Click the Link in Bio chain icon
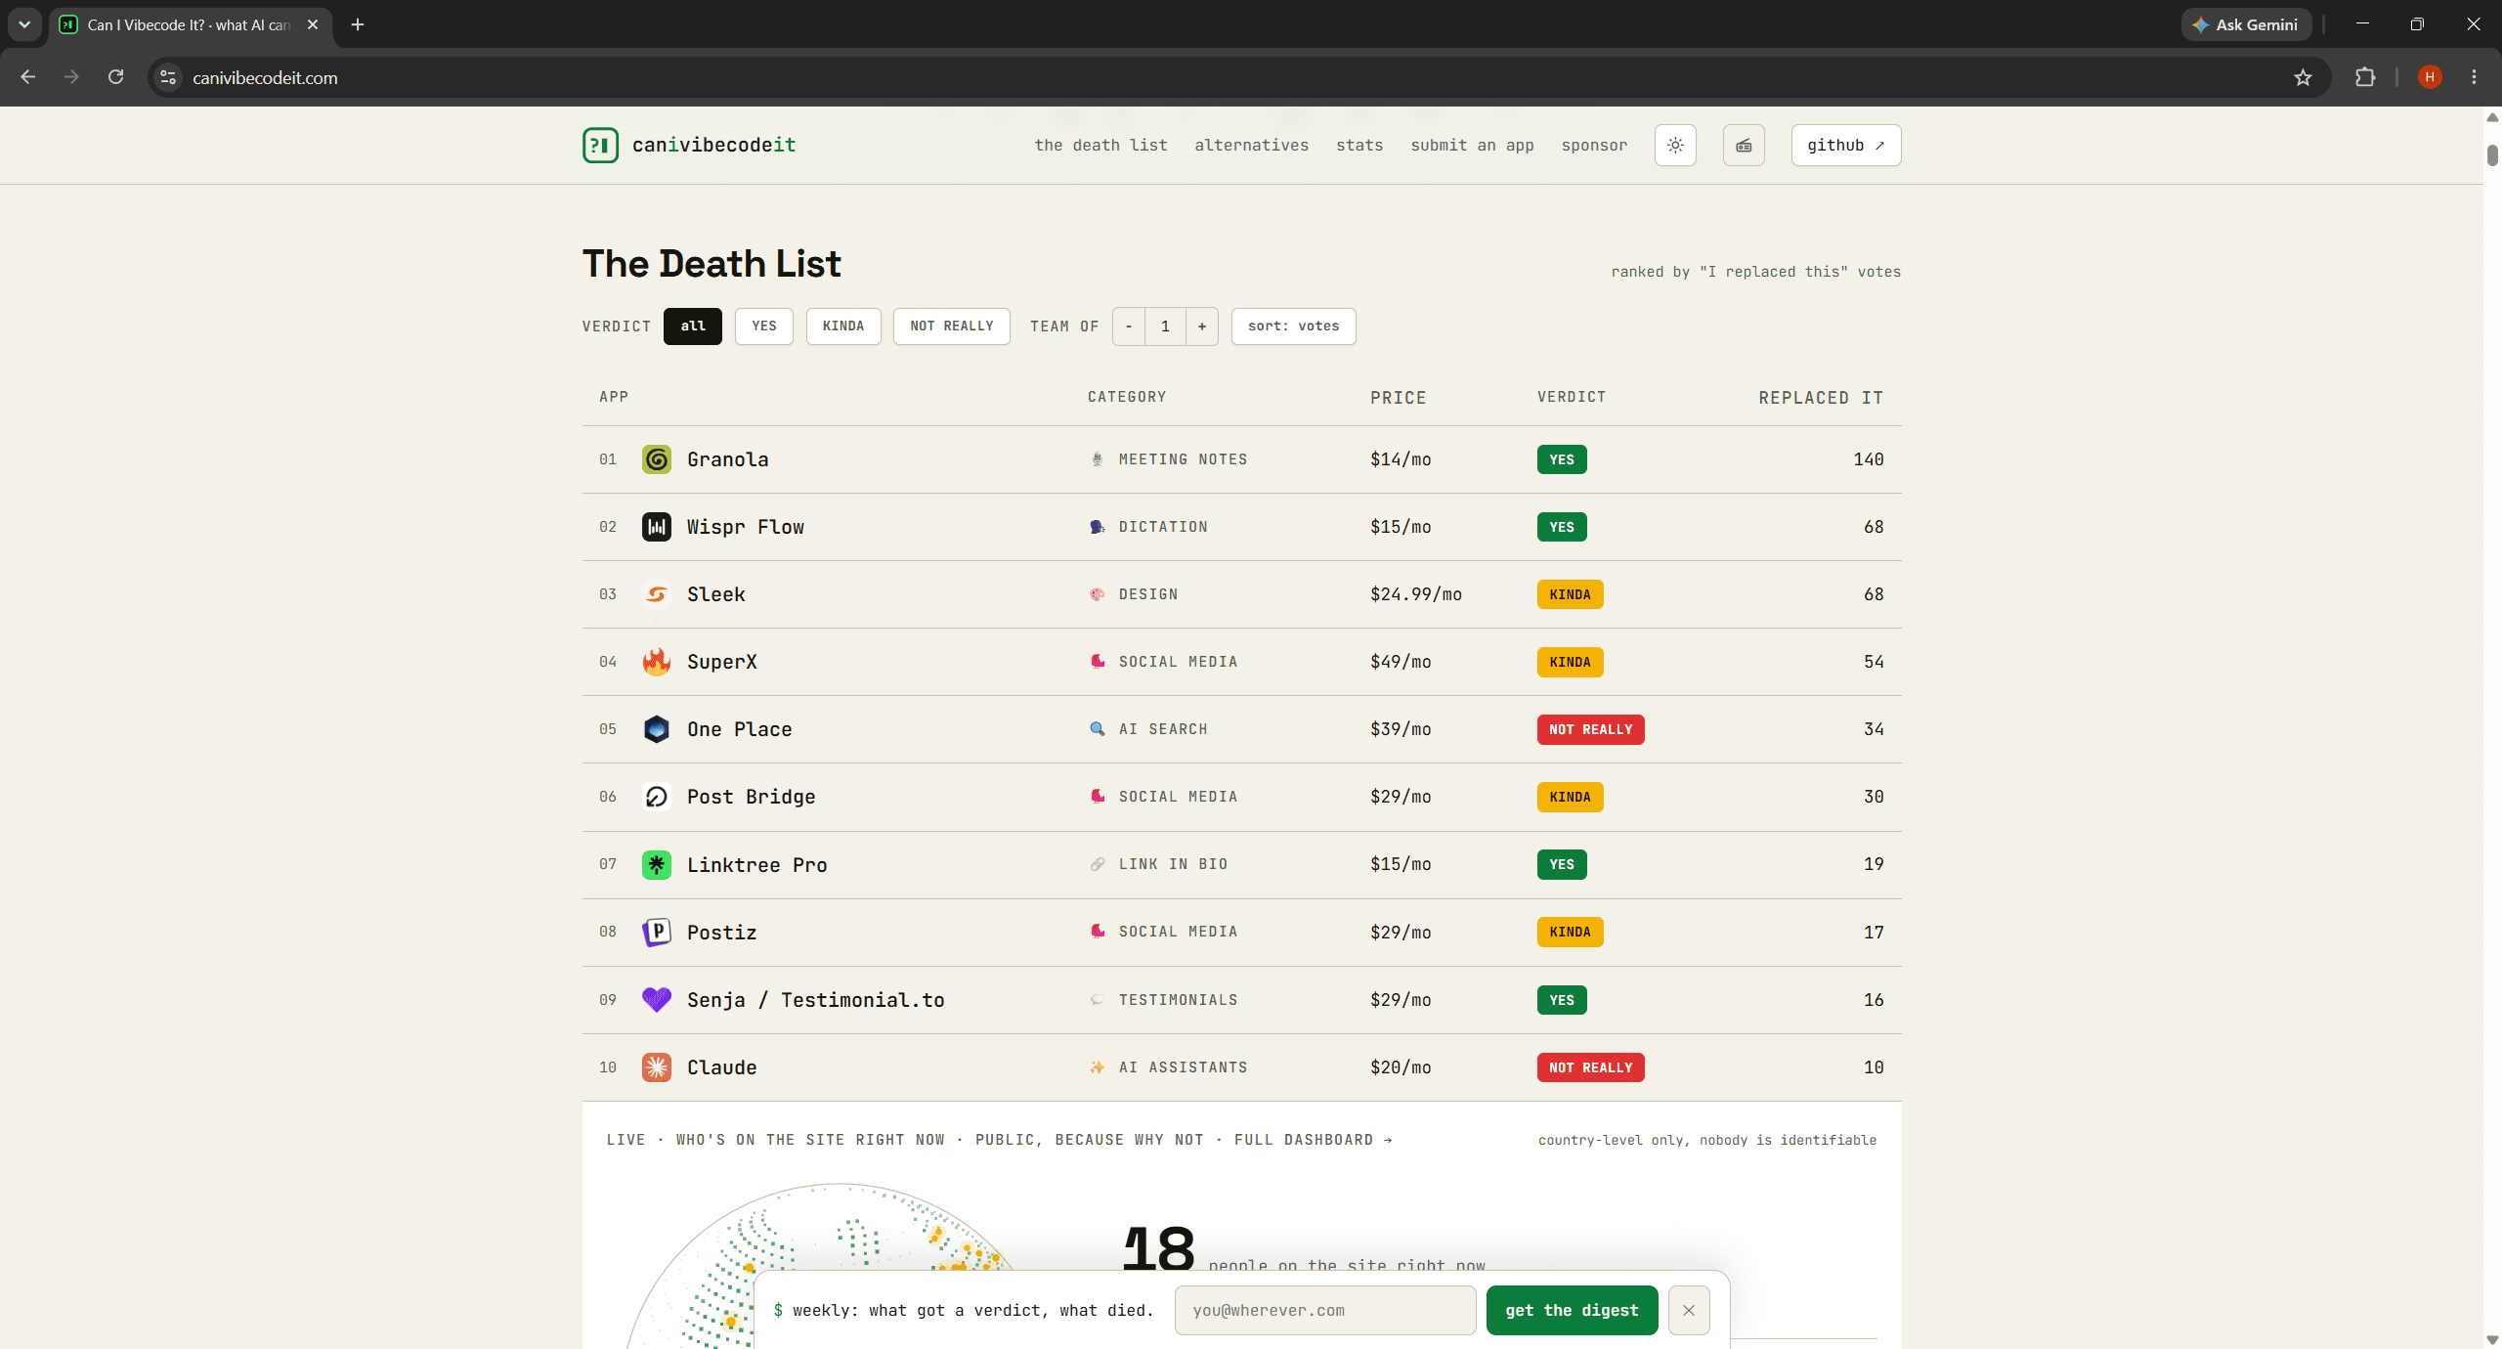The height and width of the screenshot is (1349, 2502). click(1097, 864)
